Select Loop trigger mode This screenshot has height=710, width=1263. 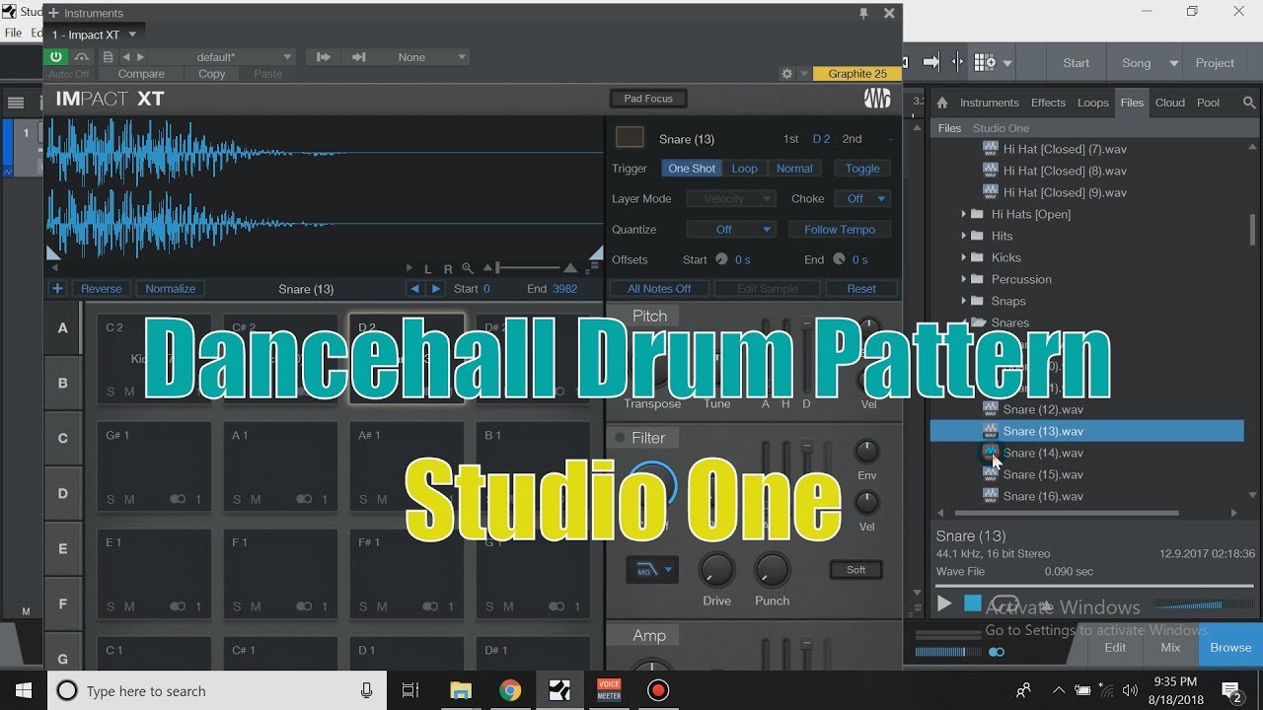click(744, 169)
